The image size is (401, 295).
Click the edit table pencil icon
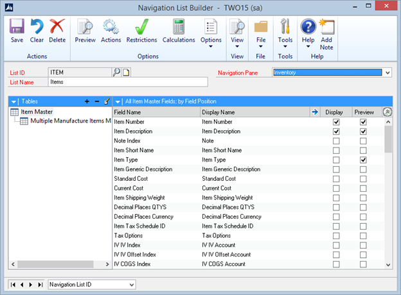[107, 101]
